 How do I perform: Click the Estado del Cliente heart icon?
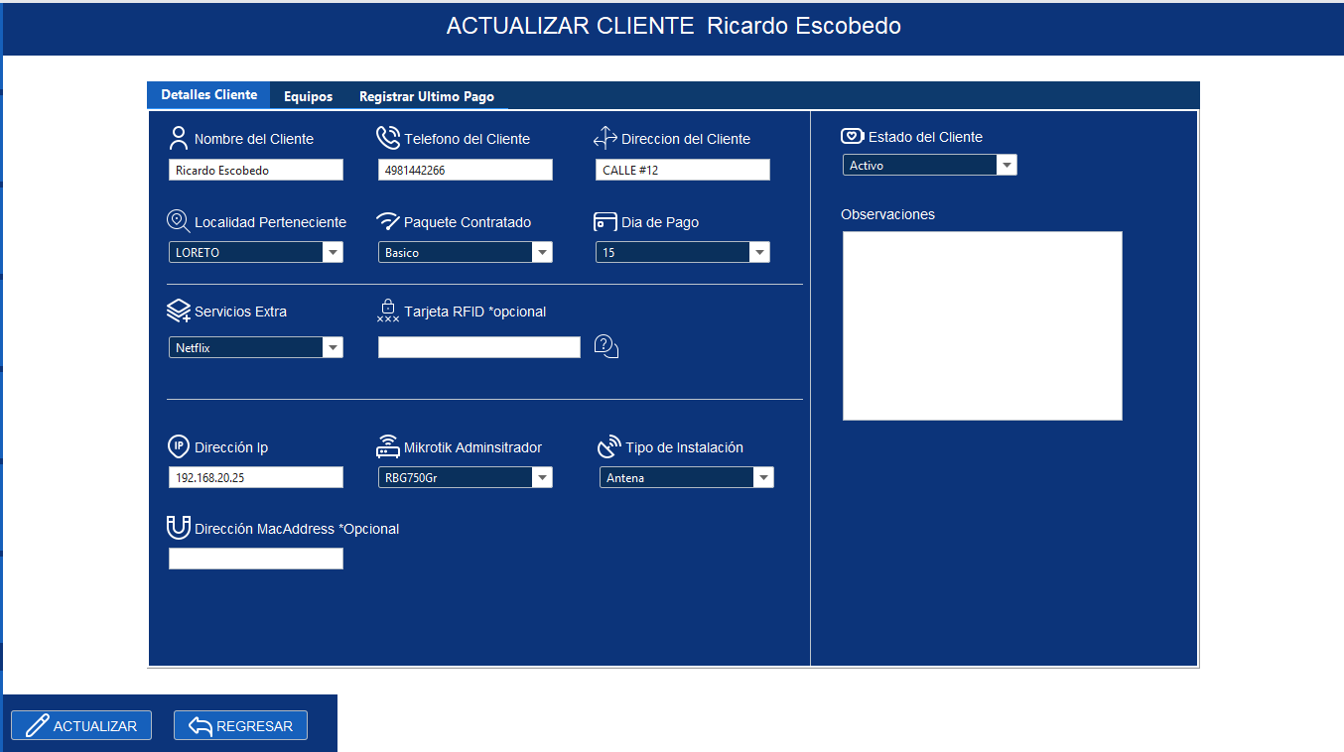pyautogui.click(x=852, y=135)
